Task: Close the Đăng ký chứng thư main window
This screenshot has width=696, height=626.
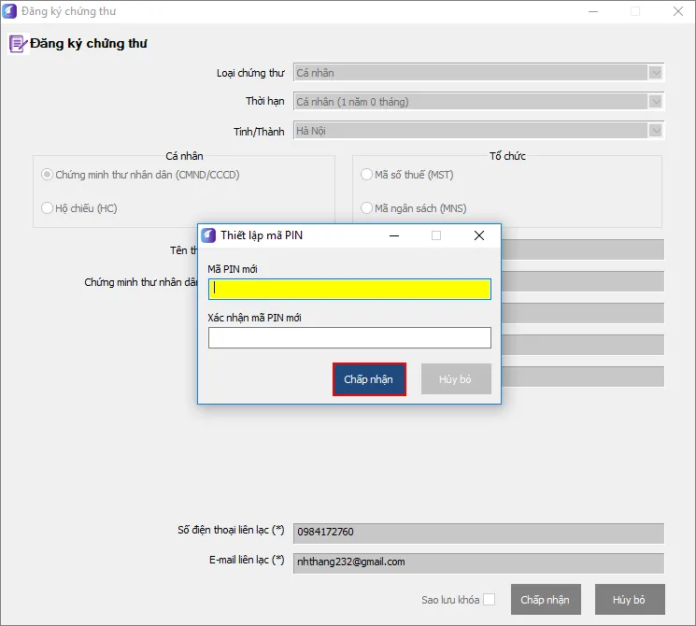Action: (x=678, y=11)
